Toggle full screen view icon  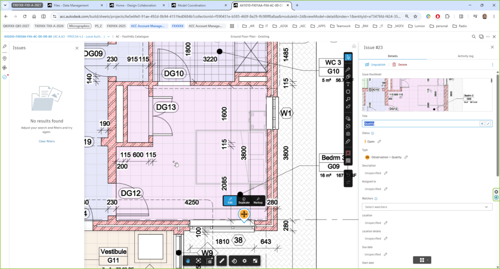coord(255,261)
